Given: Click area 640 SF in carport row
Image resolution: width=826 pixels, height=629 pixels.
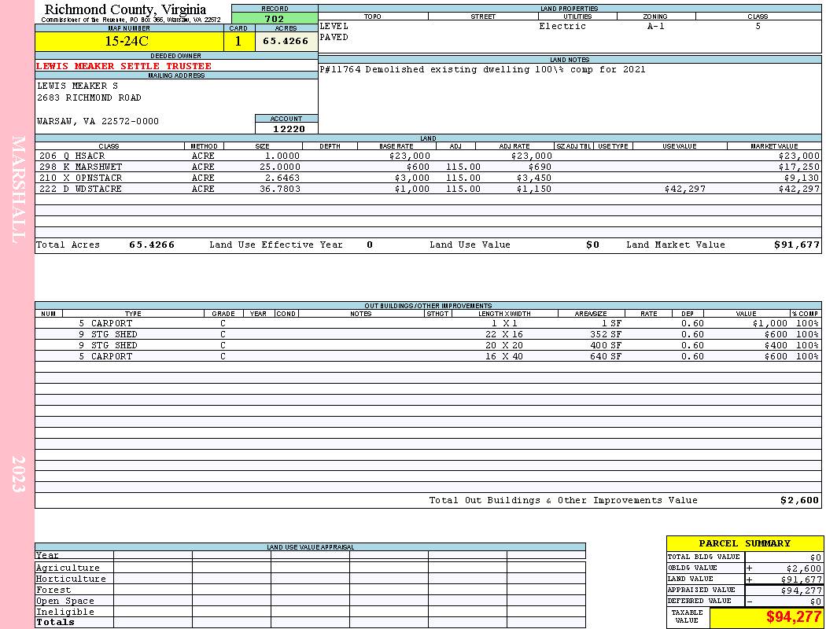Looking at the screenshot, I should tap(606, 357).
